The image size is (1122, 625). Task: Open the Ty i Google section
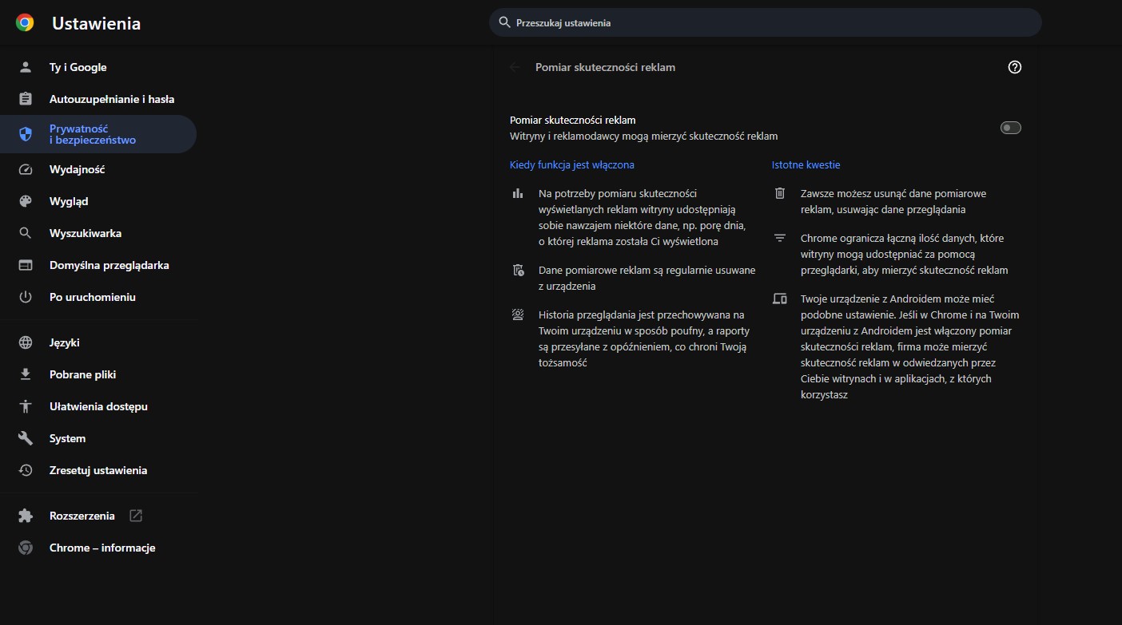coord(78,68)
